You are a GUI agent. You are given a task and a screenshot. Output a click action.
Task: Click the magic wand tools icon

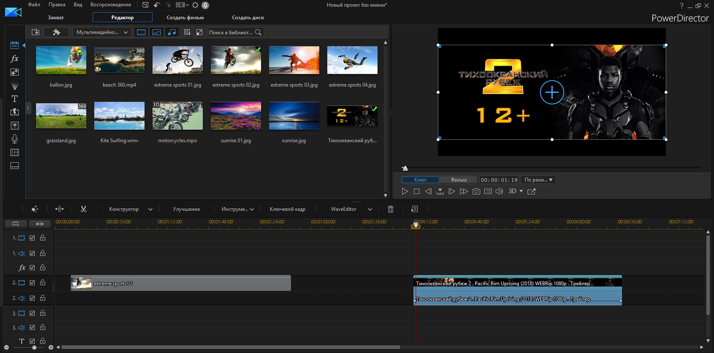(x=35, y=209)
